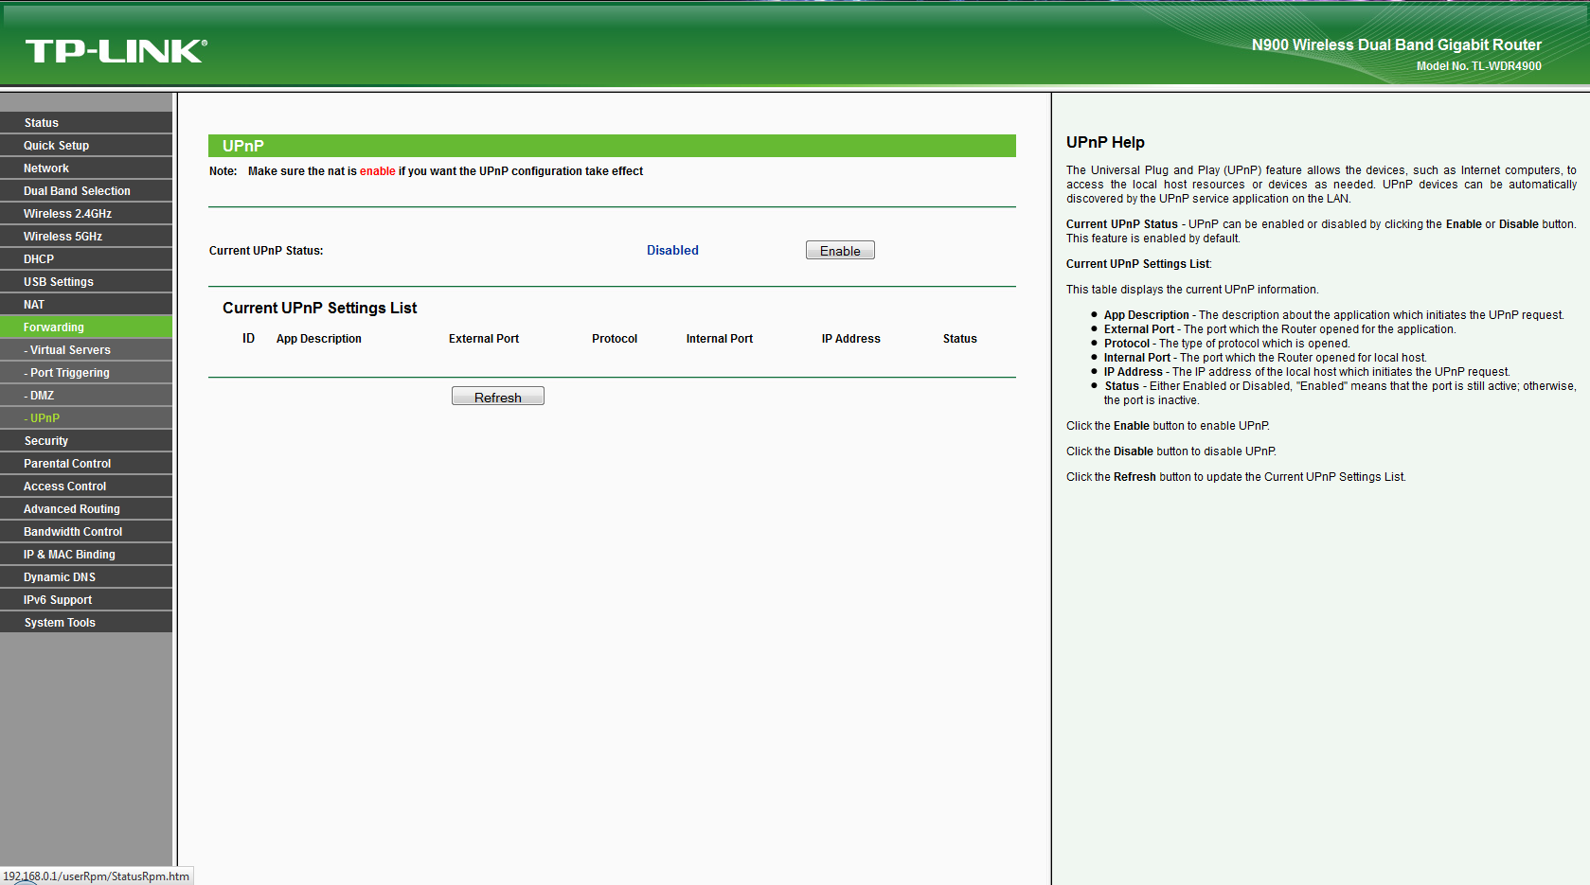
Task: Click the red 'enable' note text
Action: pos(377,171)
